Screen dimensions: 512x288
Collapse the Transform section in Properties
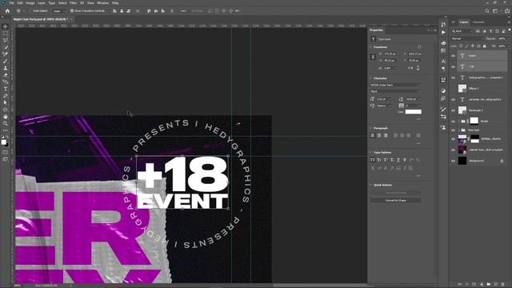371,47
